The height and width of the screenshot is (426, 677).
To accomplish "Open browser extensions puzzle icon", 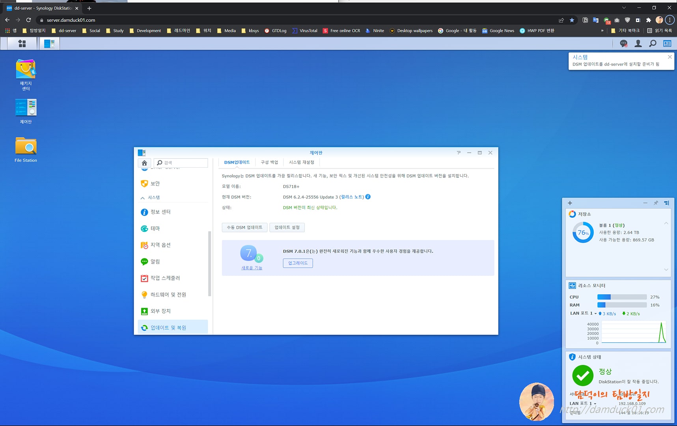I will pos(648,20).
